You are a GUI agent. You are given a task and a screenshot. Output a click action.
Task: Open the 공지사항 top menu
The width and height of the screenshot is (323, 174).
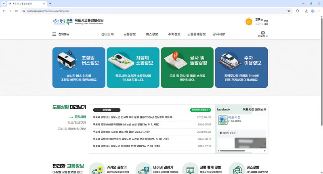[x=219, y=34]
